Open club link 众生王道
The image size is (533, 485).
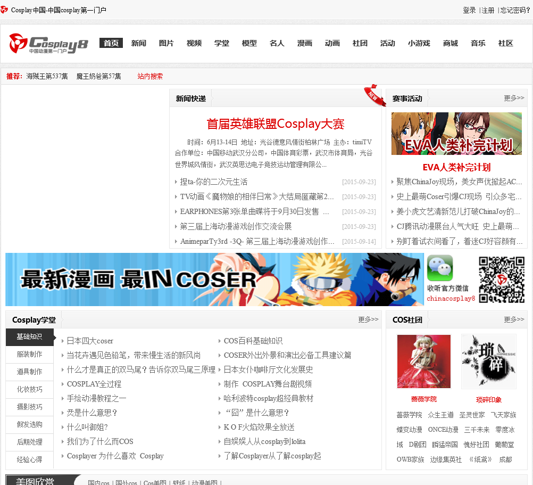(440, 415)
